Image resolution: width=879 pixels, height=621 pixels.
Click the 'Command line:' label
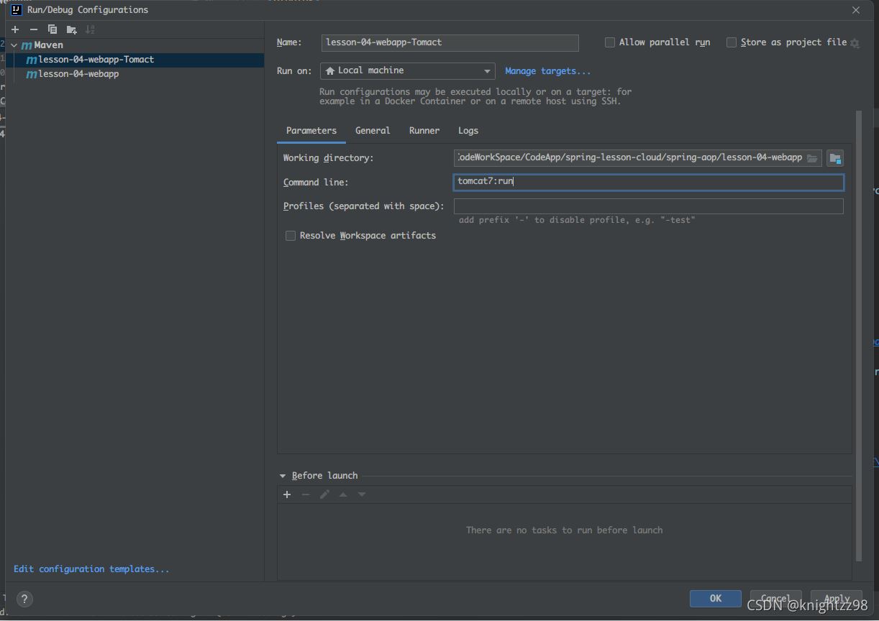pyautogui.click(x=316, y=183)
